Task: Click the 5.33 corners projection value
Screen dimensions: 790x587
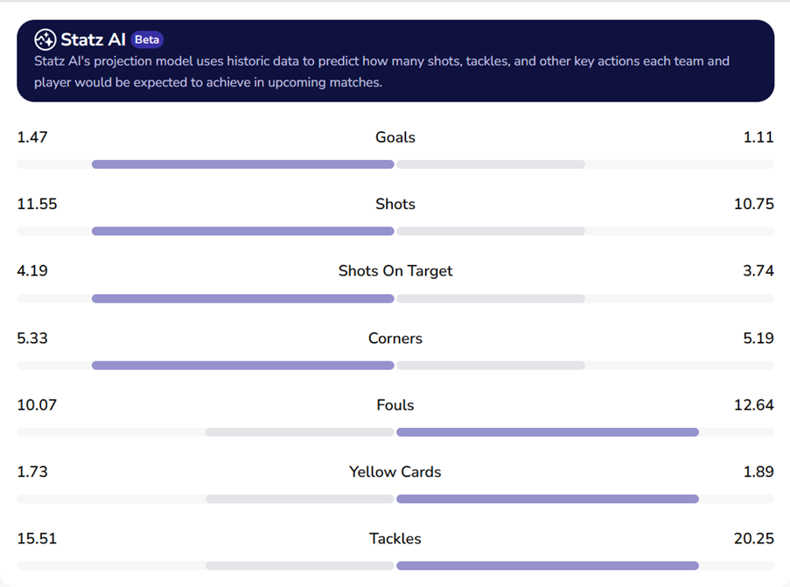Action: (x=32, y=339)
